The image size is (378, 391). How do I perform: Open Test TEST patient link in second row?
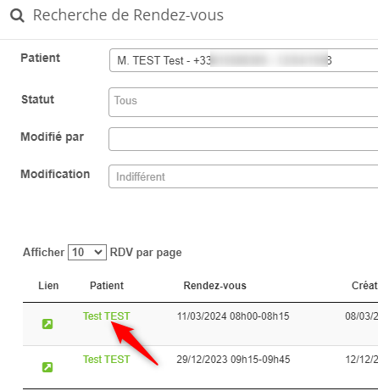pos(107,360)
